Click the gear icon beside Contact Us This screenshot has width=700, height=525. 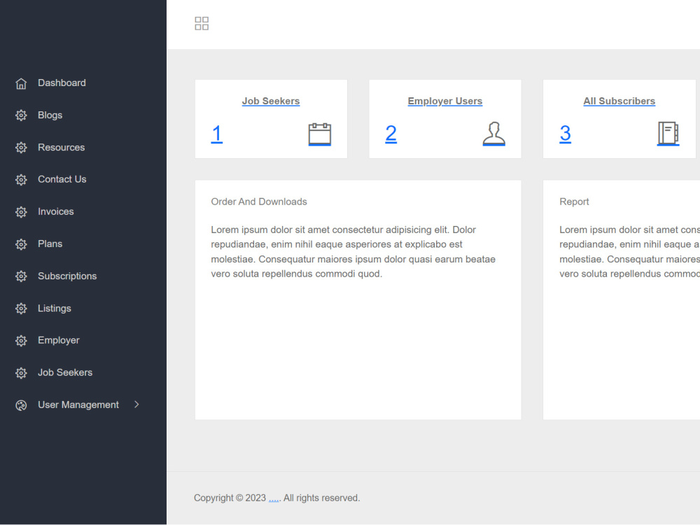[x=21, y=180]
